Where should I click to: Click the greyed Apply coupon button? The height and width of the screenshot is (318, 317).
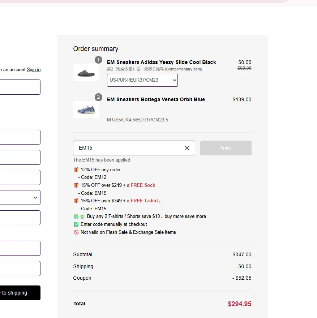[x=226, y=148]
